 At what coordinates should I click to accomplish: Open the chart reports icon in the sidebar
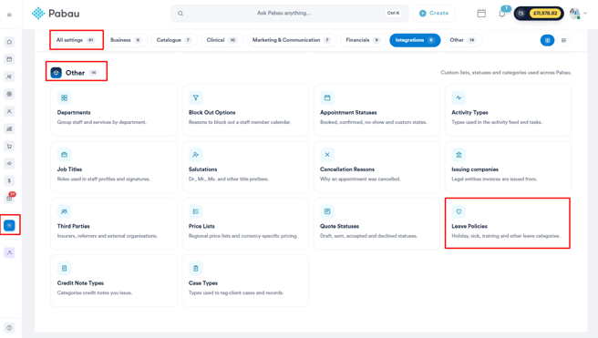pyautogui.click(x=9, y=128)
